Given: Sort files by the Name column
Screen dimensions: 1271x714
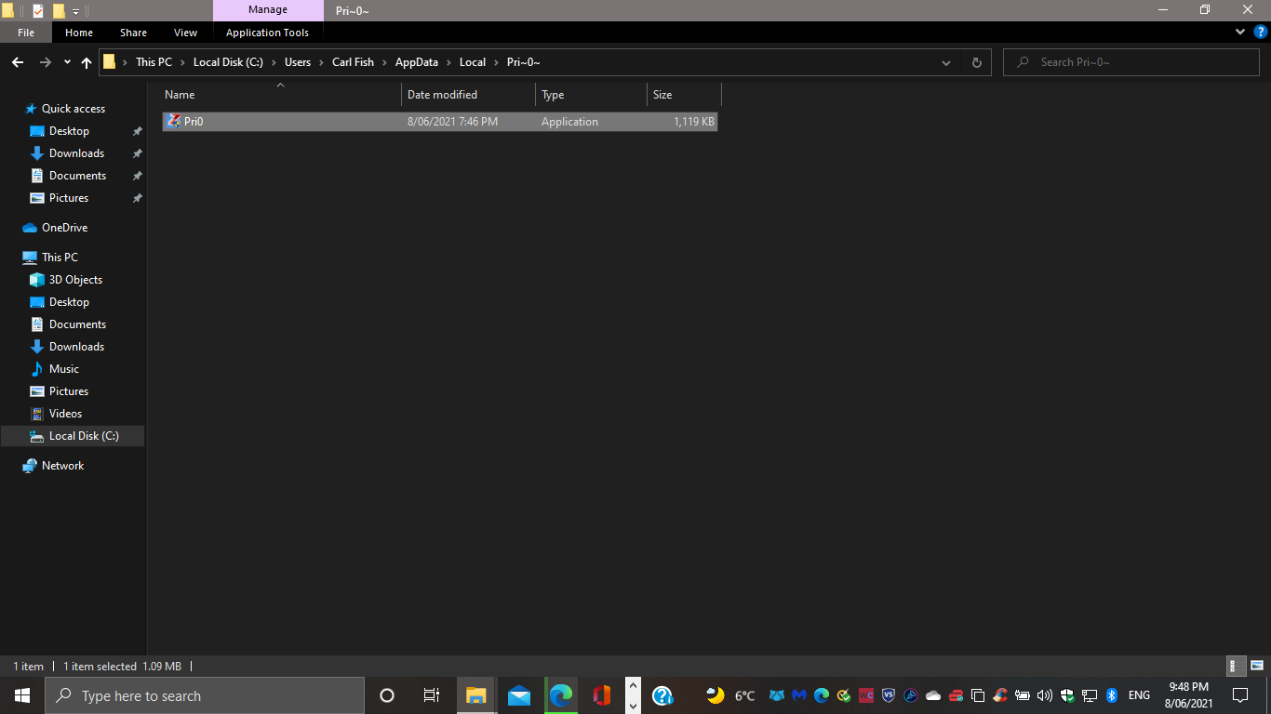Looking at the screenshot, I should pyautogui.click(x=281, y=95).
